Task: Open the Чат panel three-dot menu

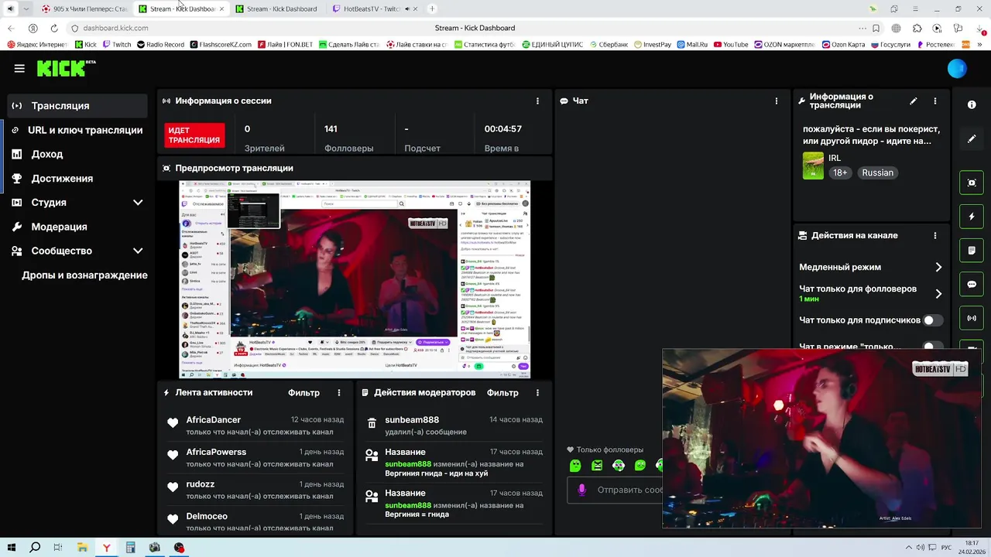Action: coord(777,101)
